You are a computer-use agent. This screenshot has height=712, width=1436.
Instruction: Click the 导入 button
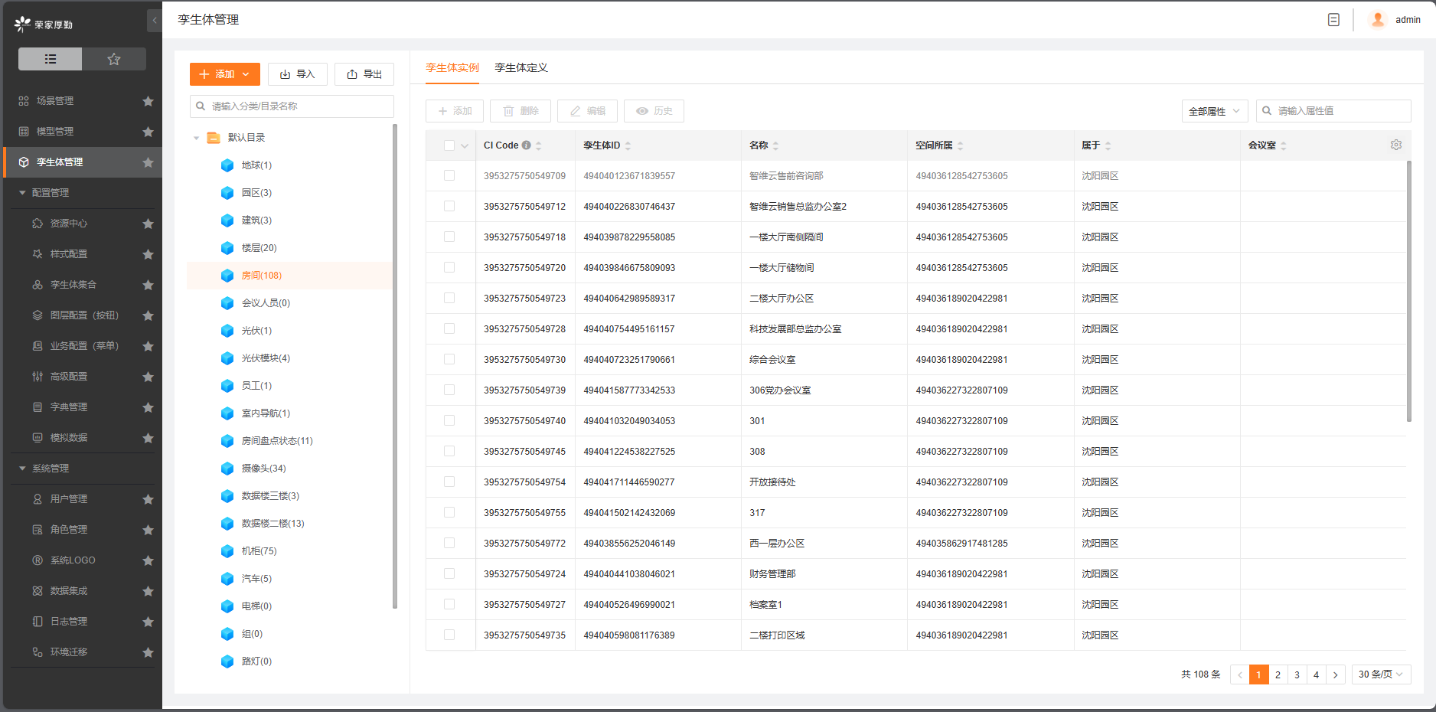[297, 74]
